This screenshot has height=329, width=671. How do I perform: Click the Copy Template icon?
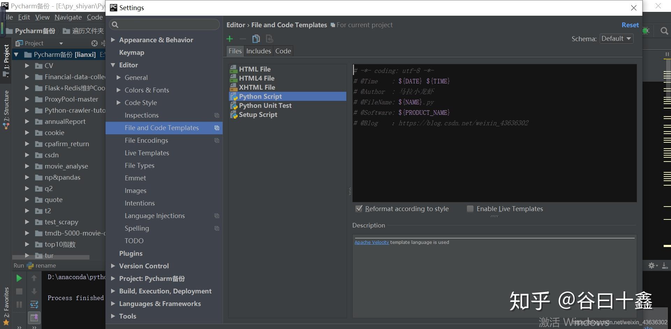coord(256,39)
